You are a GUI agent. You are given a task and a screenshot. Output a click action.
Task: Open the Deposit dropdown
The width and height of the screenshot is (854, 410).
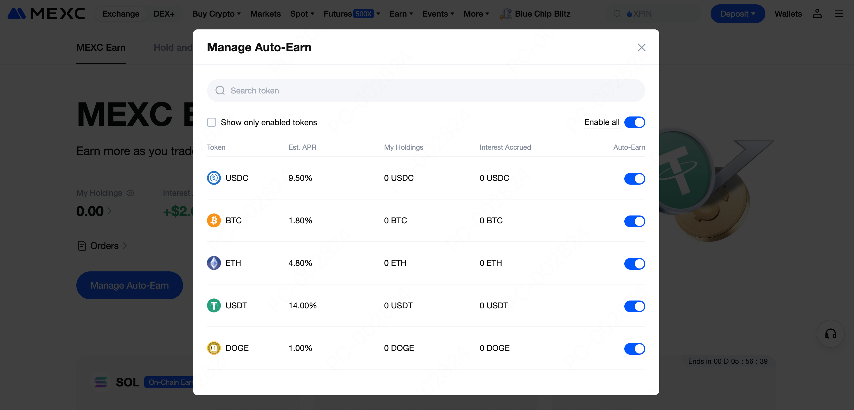[x=737, y=14]
